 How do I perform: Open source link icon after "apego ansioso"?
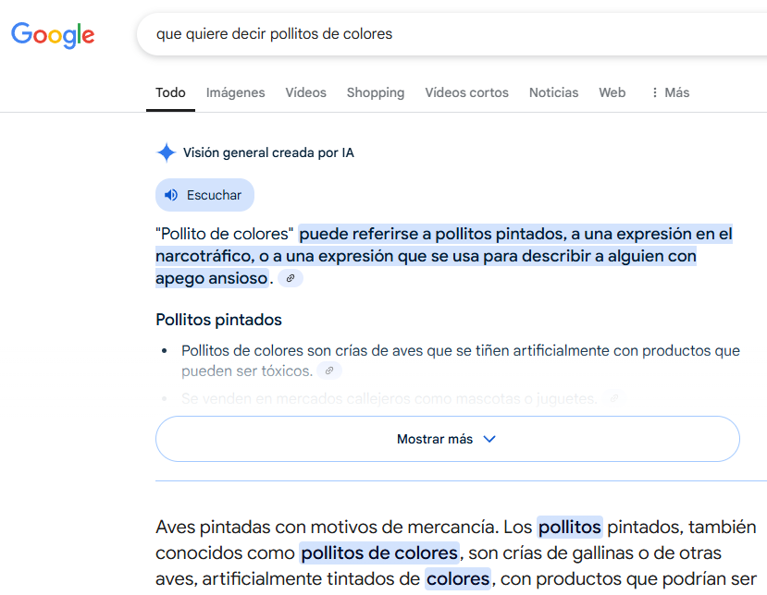click(x=291, y=278)
